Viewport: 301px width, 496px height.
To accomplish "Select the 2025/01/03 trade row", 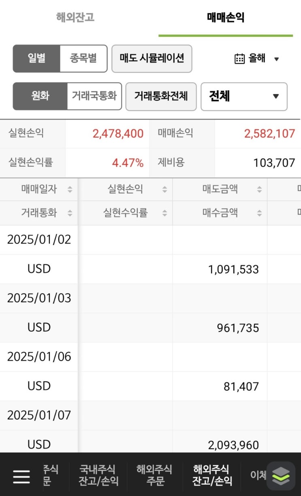I will (39, 298).
